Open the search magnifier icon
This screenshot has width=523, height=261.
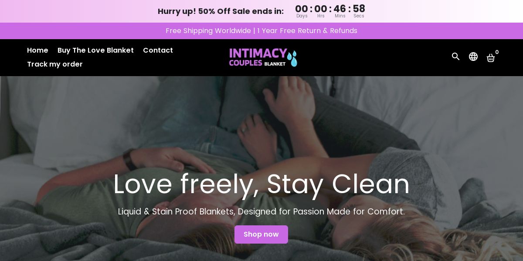click(456, 57)
